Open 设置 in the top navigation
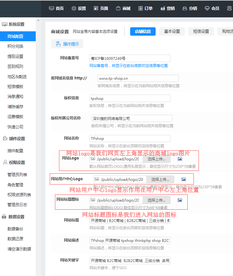This screenshot has width=233, height=276. (x=79, y=8)
